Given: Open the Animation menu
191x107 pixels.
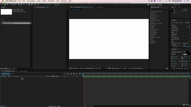Looking at the screenshot, I should tap(51, 1).
